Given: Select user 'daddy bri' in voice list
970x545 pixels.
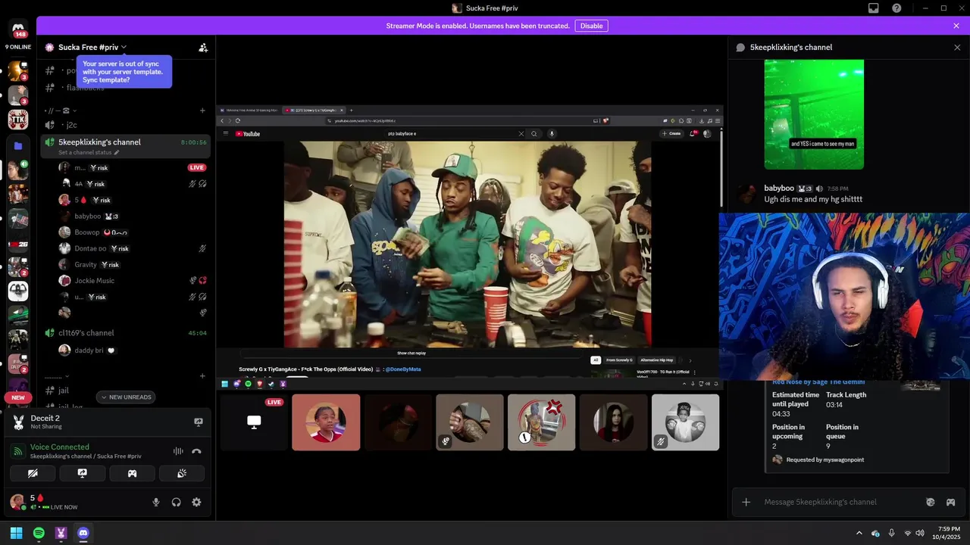Looking at the screenshot, I should (x=125, y=350).
